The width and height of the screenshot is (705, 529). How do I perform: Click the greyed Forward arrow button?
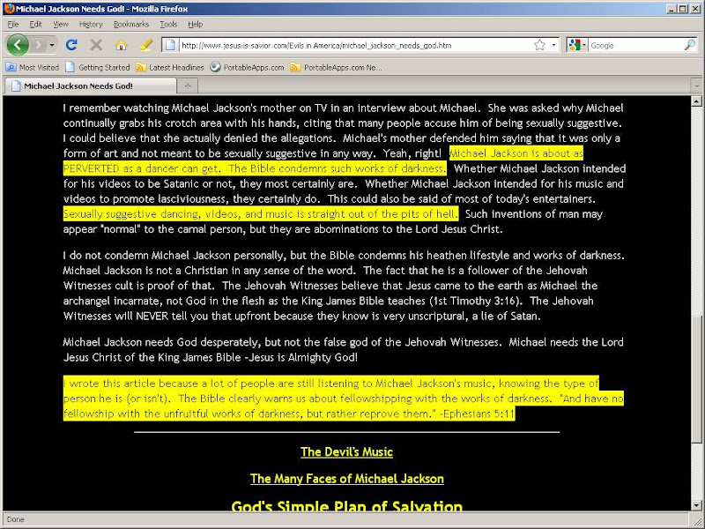pos(38,45)
